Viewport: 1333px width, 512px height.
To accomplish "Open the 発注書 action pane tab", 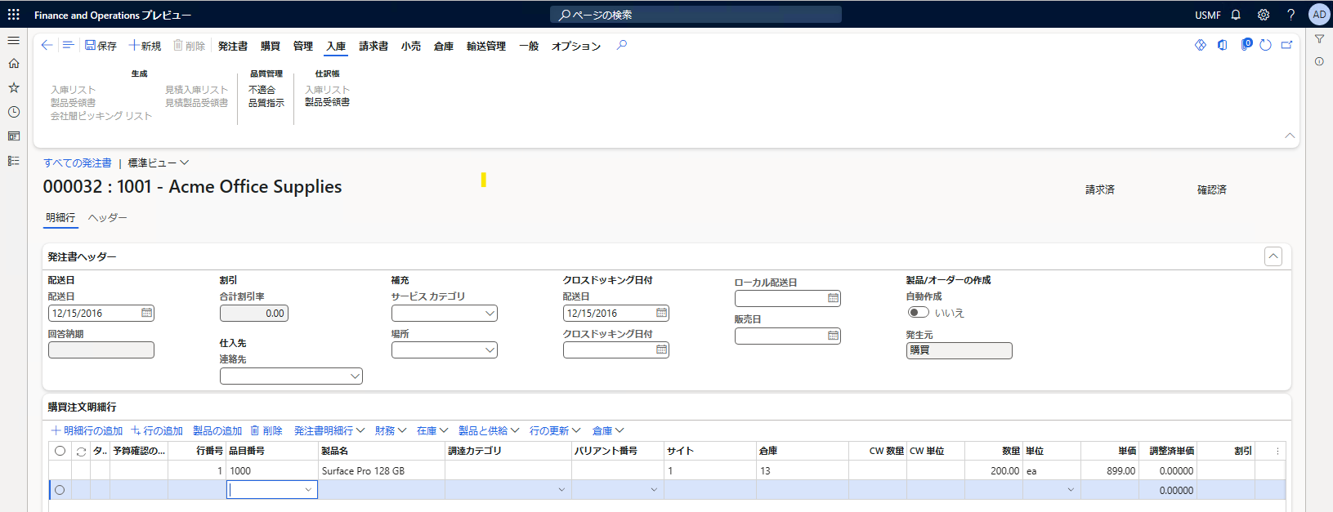I will [233, 46].
